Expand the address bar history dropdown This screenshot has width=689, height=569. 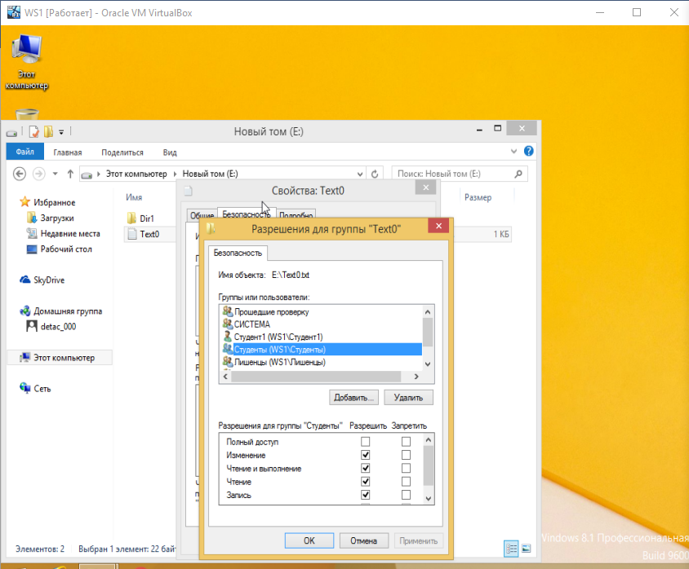360,174
